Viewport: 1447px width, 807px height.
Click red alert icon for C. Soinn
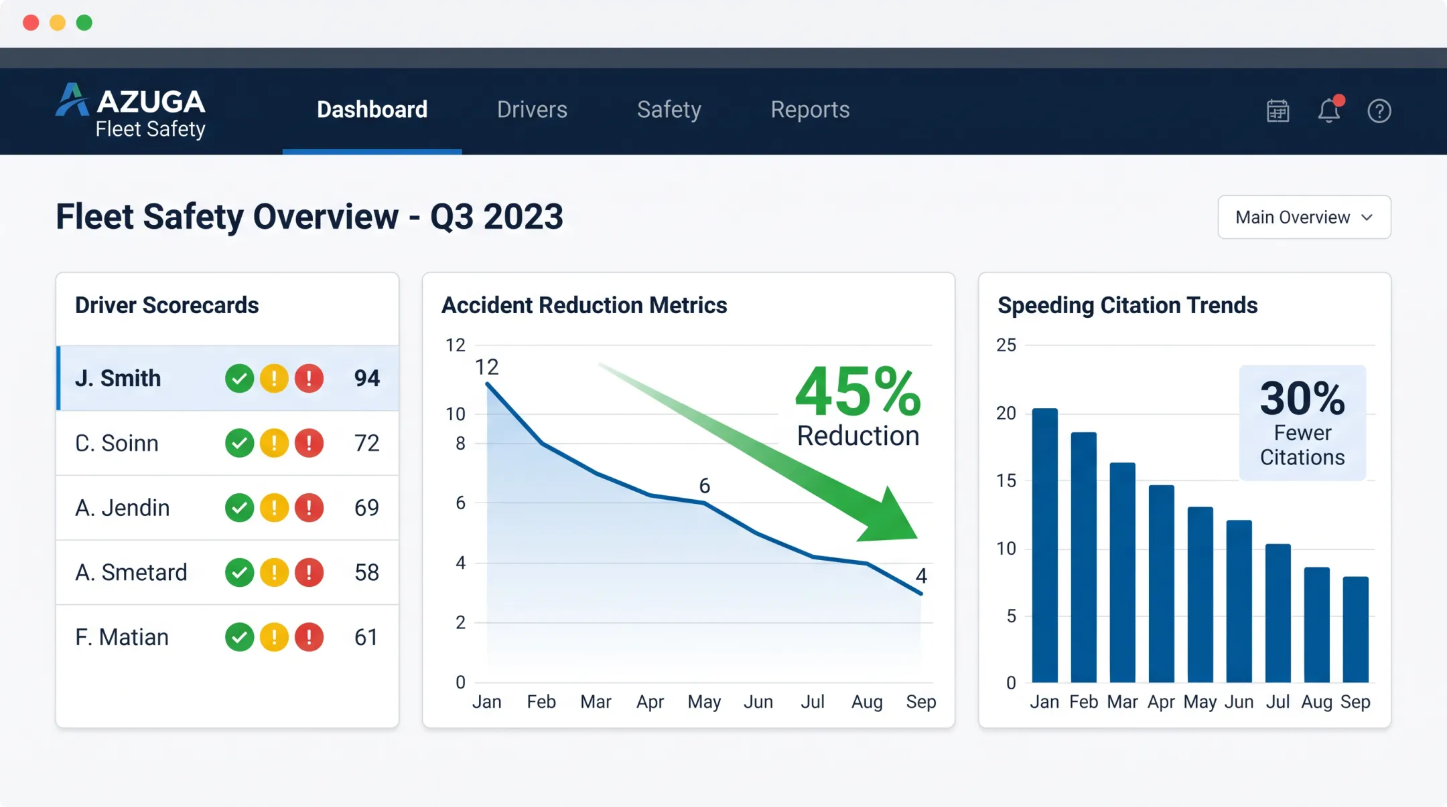tap(309, 443)
